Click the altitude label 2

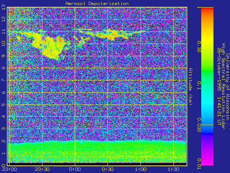4,141
